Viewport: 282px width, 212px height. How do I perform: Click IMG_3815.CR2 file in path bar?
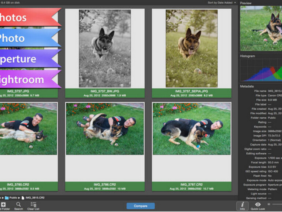(x=33, y=198)
